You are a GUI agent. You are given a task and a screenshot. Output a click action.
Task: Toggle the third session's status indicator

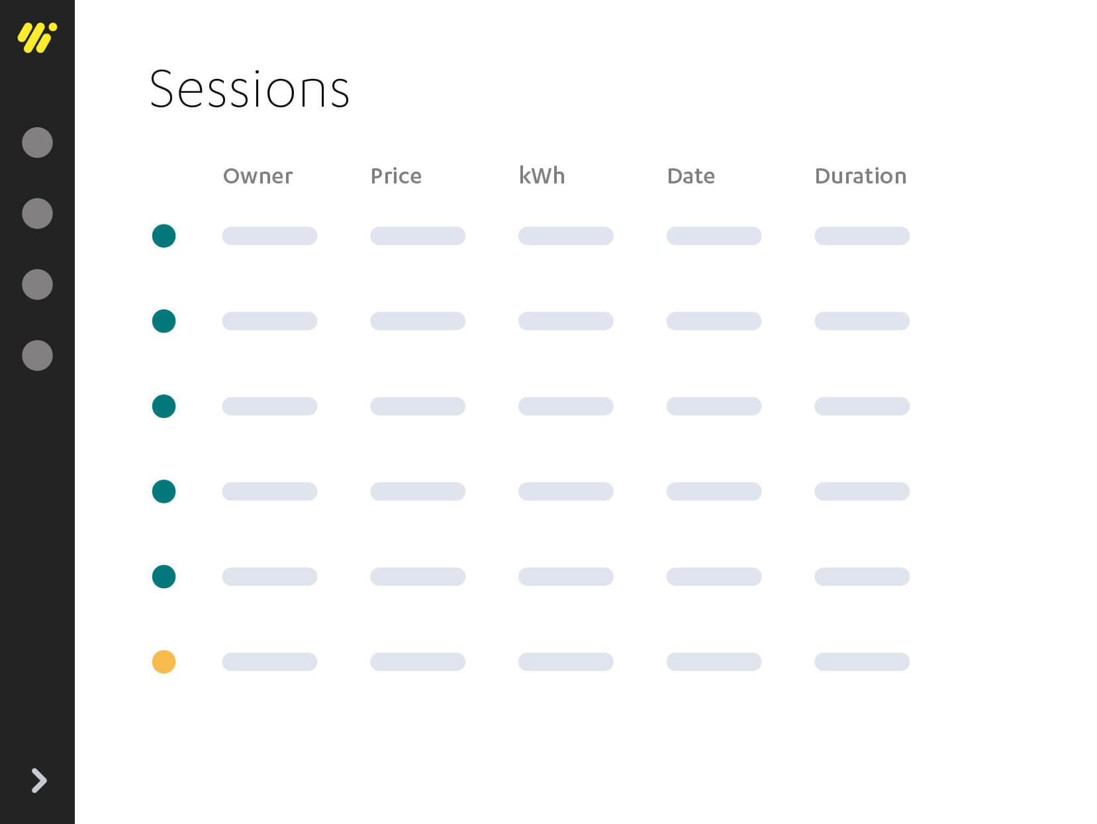click(164, 406)
